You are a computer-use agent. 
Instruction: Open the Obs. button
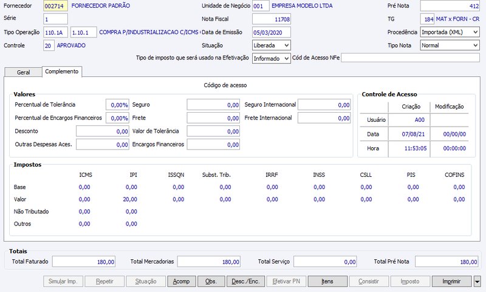pos(211,282)
